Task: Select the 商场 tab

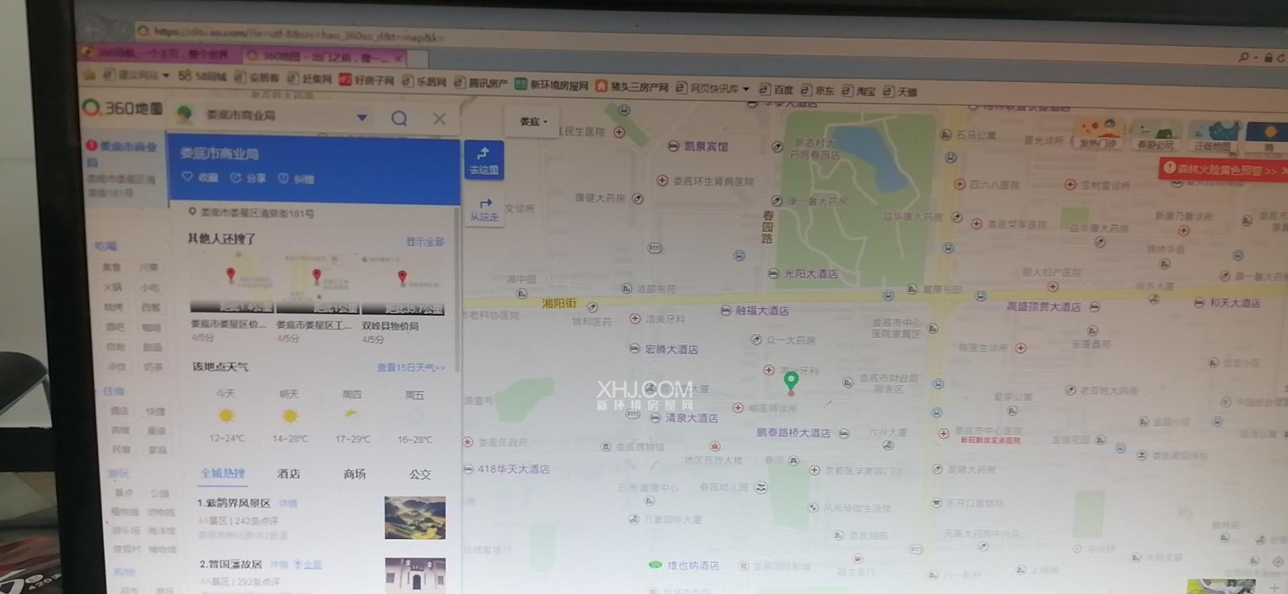Action: pos(355,474)
